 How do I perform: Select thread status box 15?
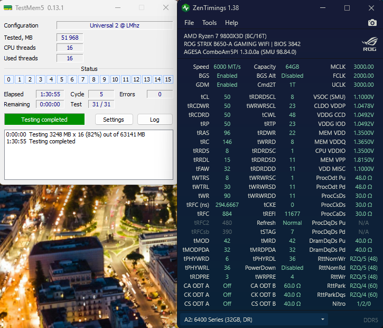pos(168,79)
